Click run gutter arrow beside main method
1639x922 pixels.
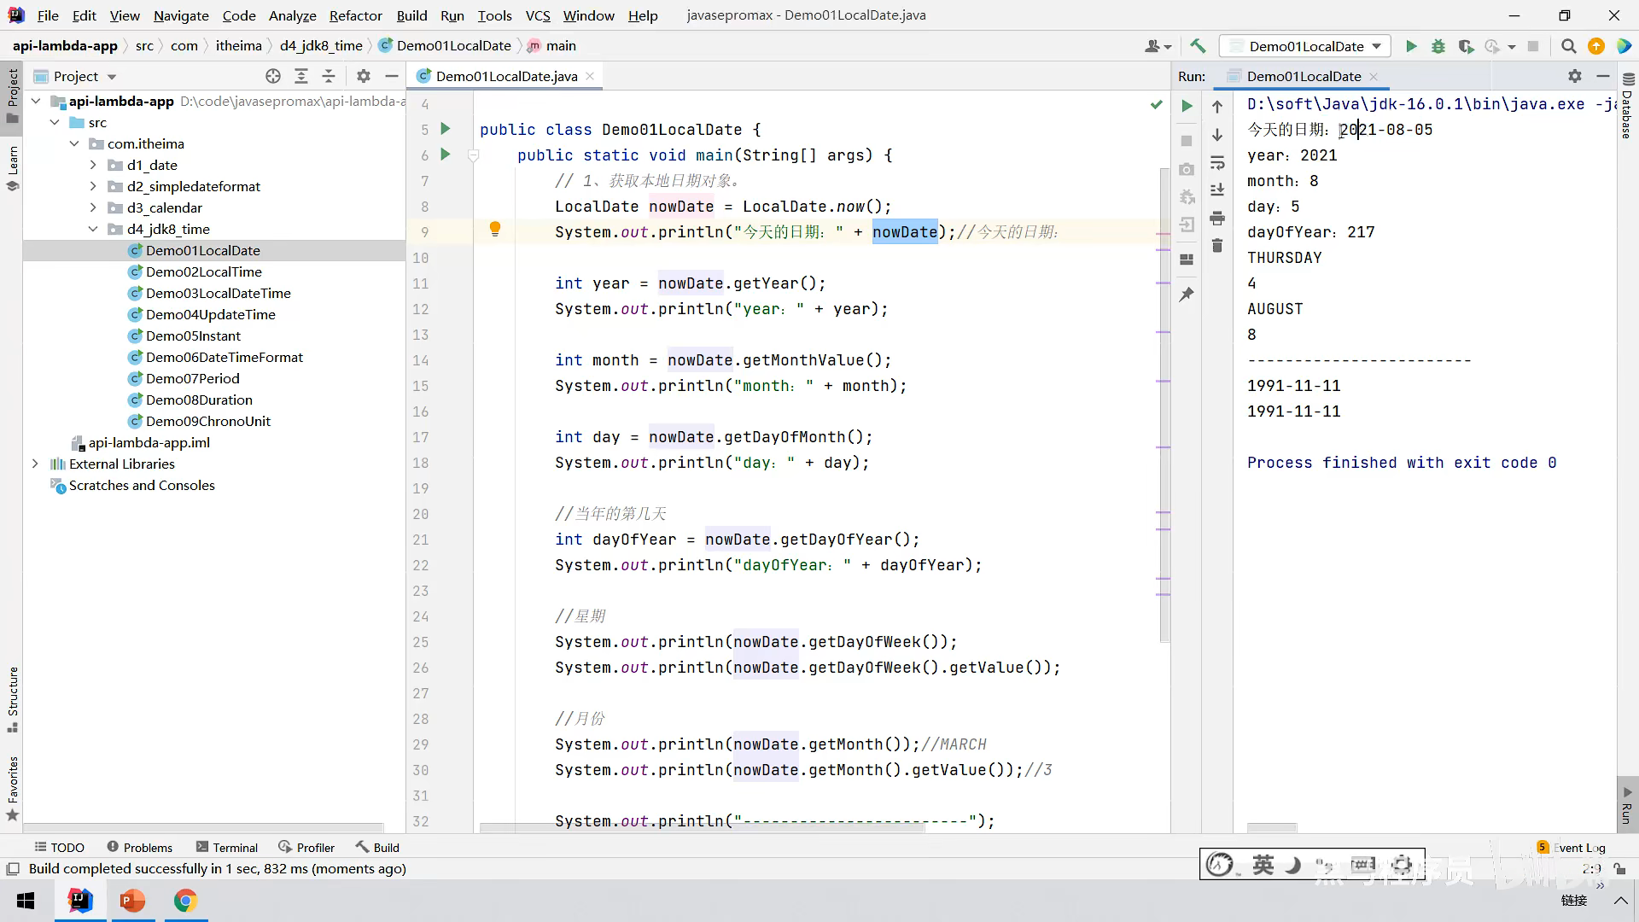445,155
